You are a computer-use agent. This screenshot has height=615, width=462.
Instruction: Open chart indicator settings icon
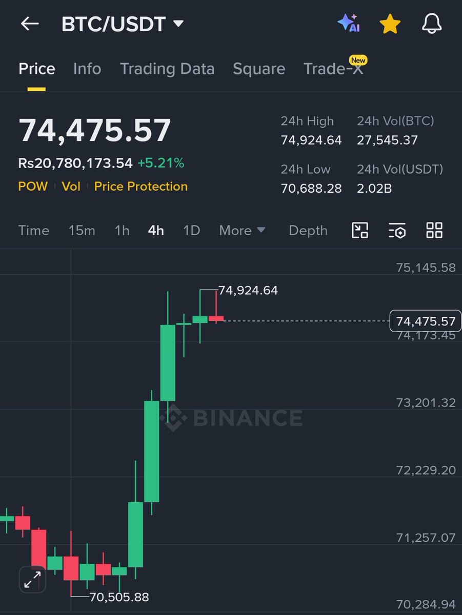coord(397,231)
